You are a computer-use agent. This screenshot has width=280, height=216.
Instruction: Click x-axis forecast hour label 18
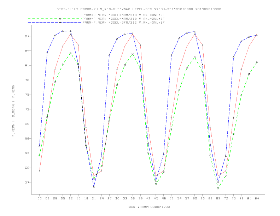[x=86, y=198]
